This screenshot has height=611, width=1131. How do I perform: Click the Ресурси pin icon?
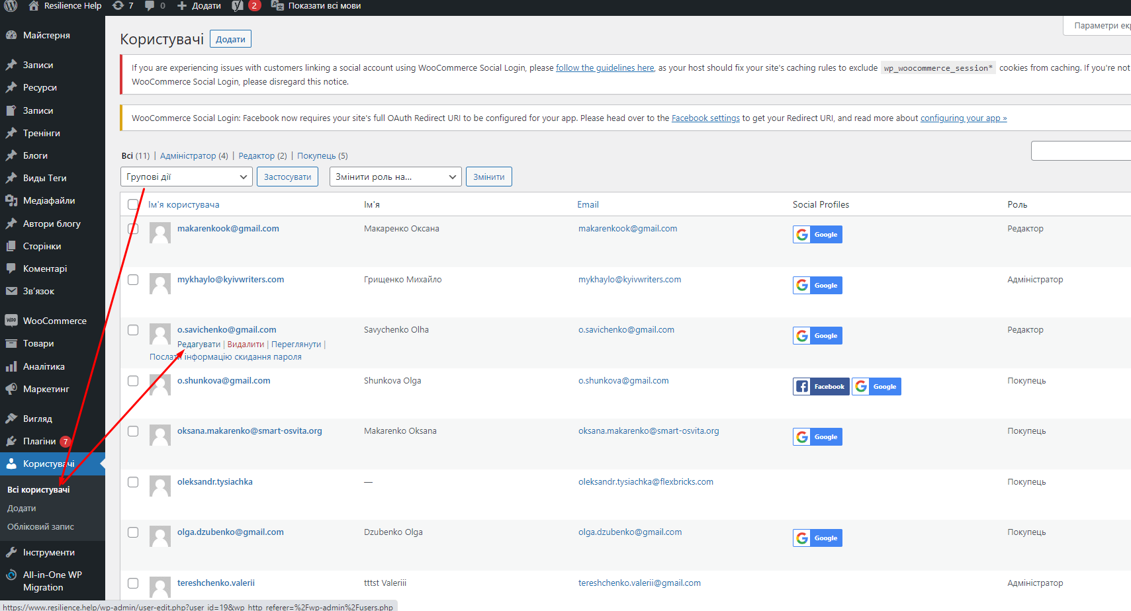(11, 87)
